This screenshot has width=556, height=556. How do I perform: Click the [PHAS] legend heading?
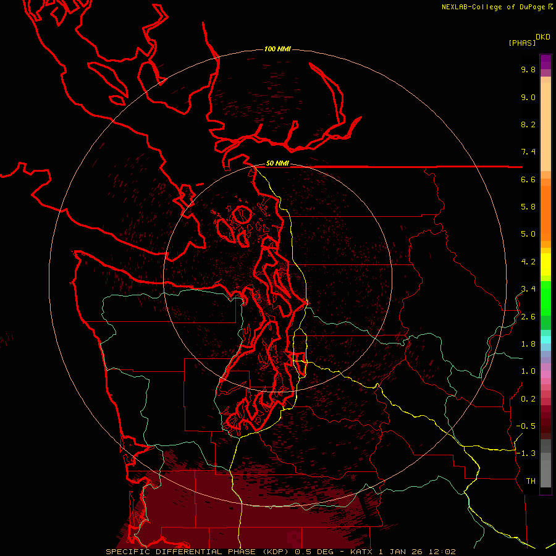pos(522,43)
